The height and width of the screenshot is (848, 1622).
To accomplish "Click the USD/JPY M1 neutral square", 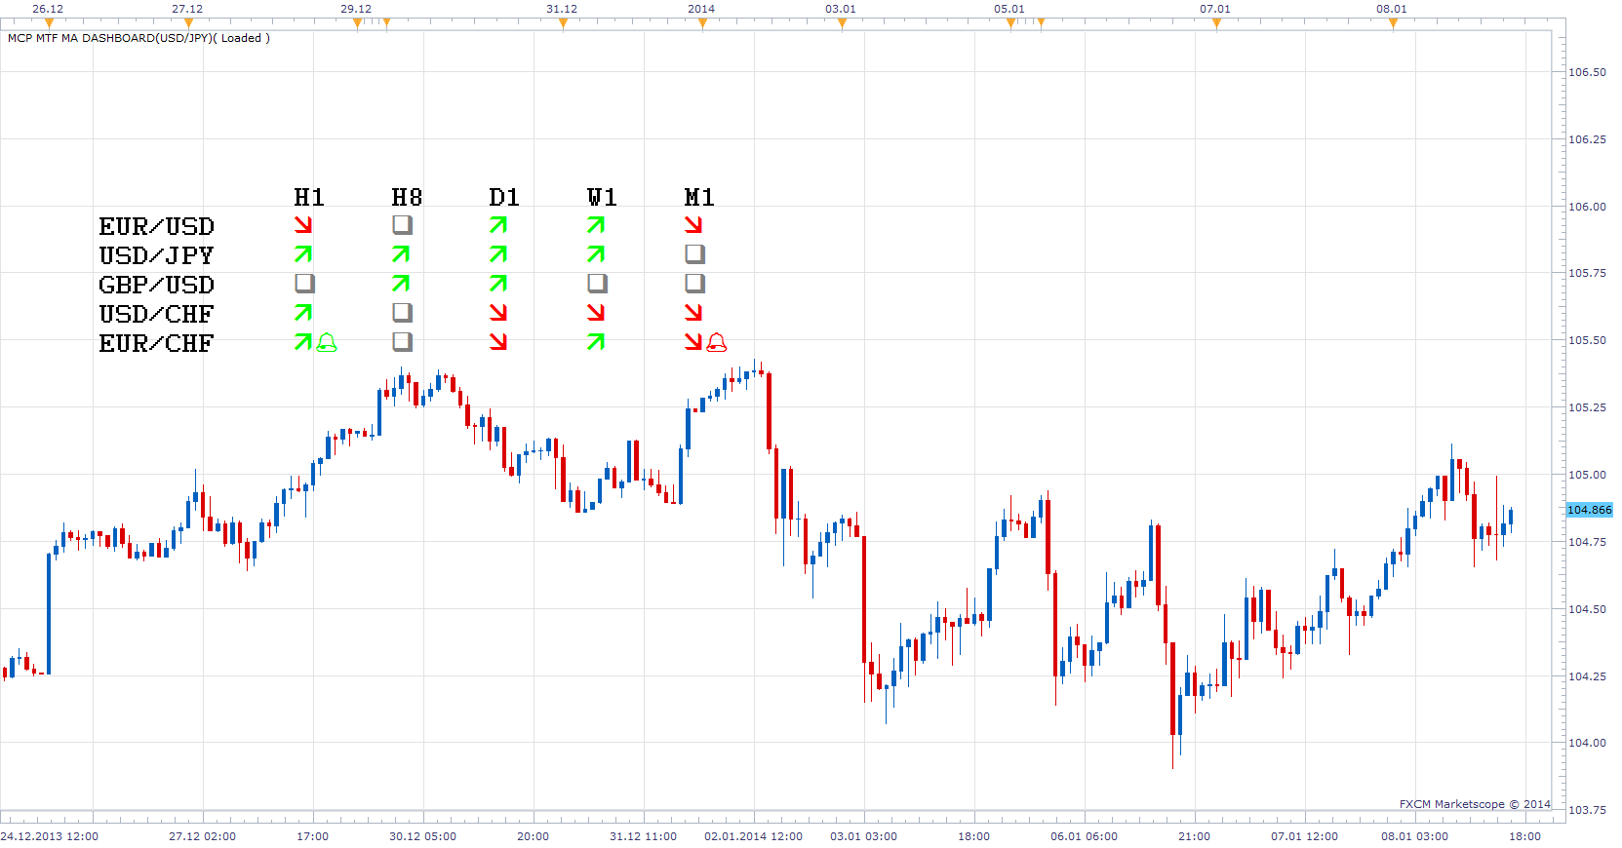I will tap(694, 254).
